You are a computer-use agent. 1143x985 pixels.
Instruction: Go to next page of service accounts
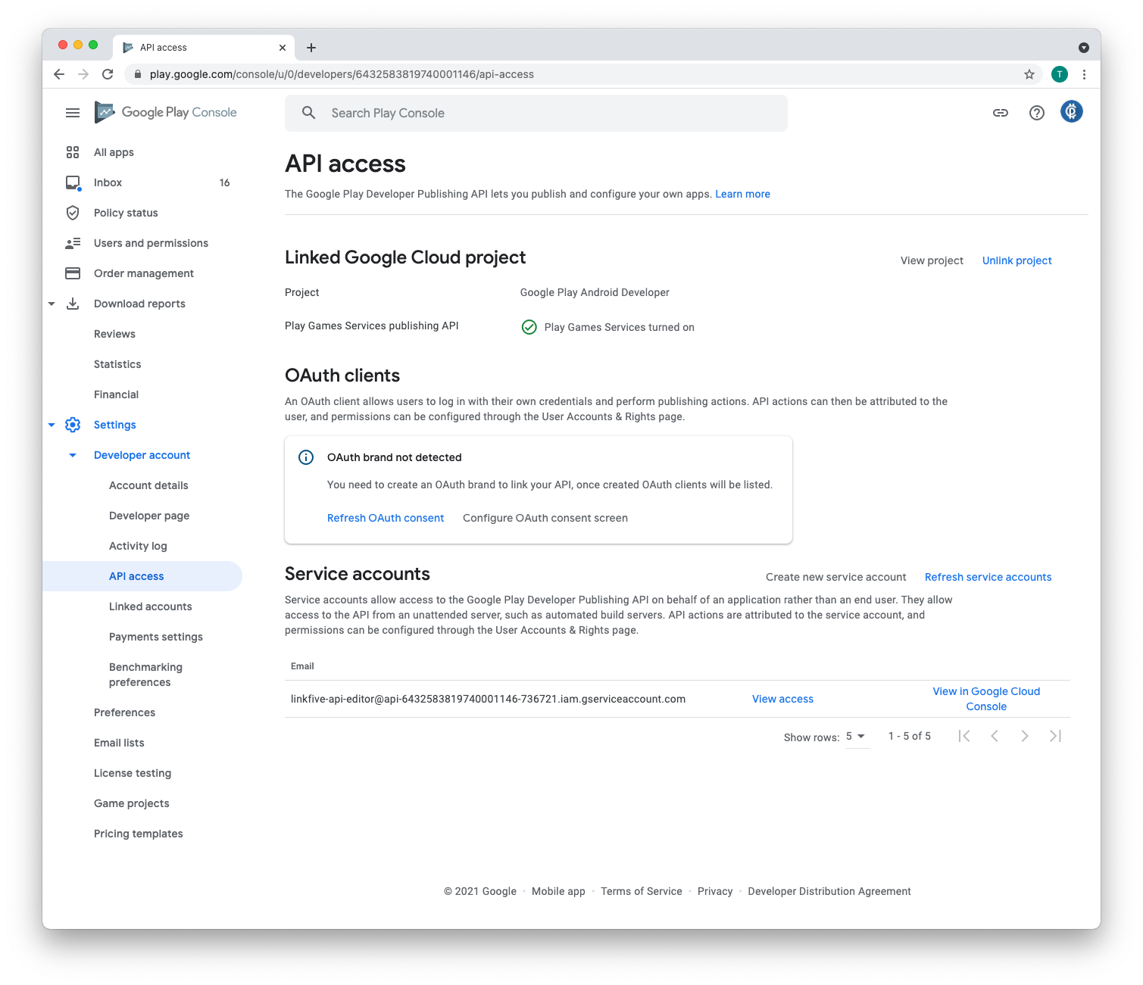tap(1025, 736)
